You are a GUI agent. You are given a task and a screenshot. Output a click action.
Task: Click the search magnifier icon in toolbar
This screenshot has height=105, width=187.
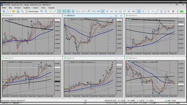169,11
